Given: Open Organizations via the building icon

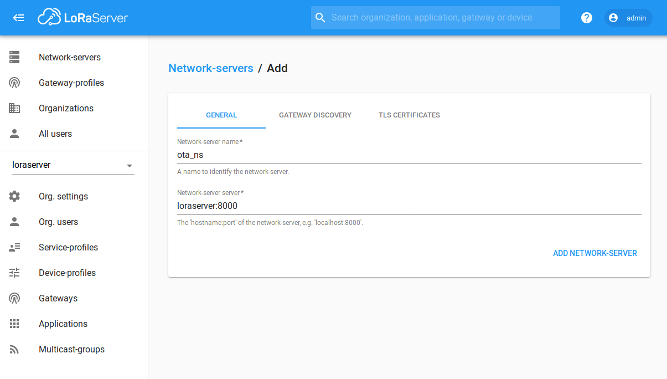Looking at the screenshot, I should (13, 108).
